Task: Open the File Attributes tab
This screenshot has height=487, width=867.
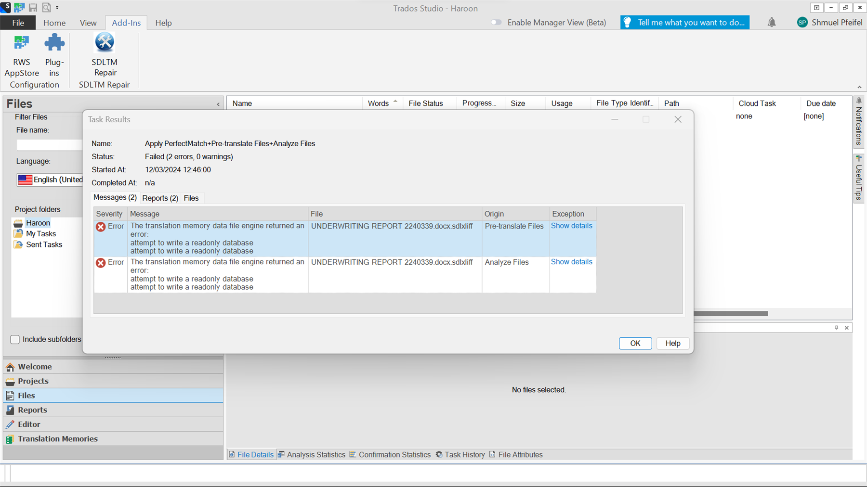Action: 516,454
